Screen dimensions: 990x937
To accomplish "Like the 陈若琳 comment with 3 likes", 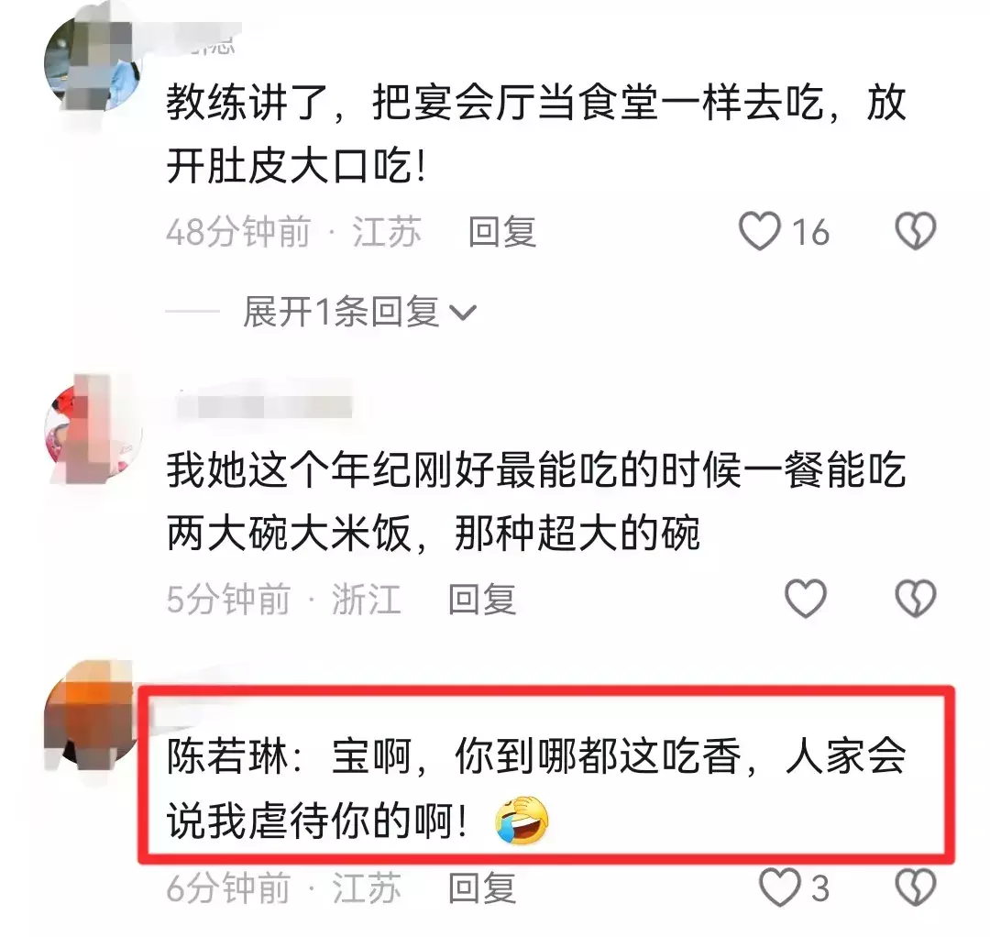I will [779, 887].
